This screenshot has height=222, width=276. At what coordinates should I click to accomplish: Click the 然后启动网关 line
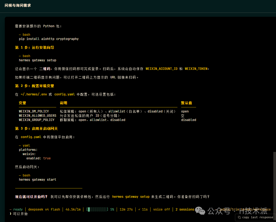27,167
